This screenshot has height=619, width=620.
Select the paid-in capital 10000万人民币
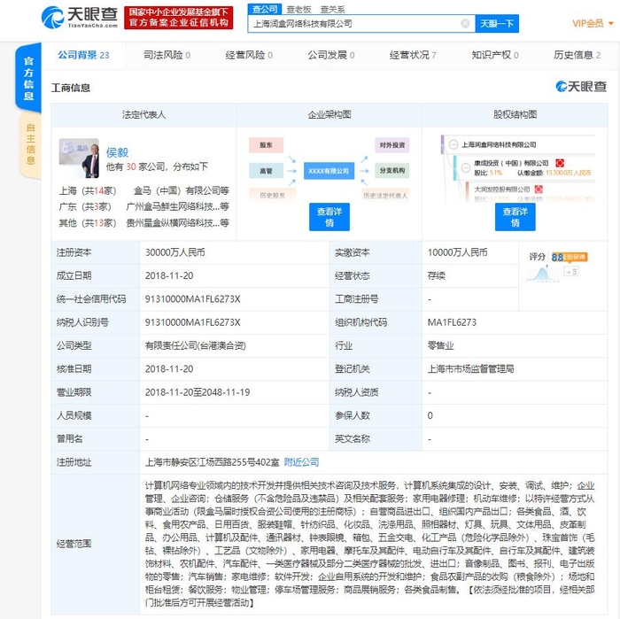(458, 252)
